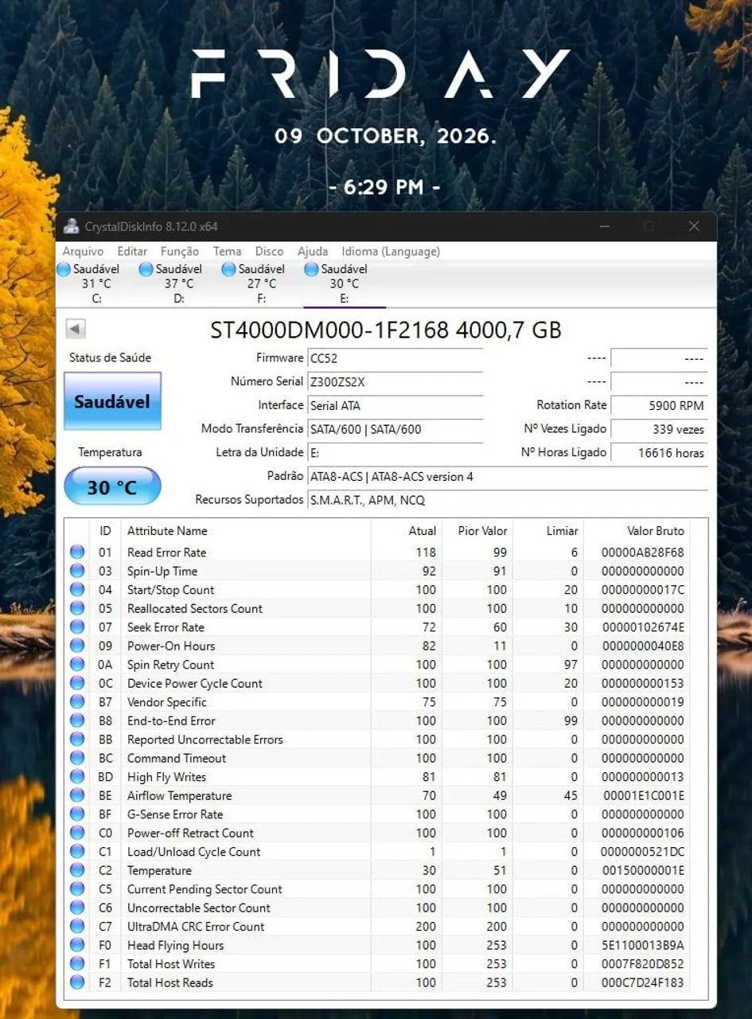Select the Power-off Retract Count row name
This screenshot has height=1019, width=752.
click(190, 833)
